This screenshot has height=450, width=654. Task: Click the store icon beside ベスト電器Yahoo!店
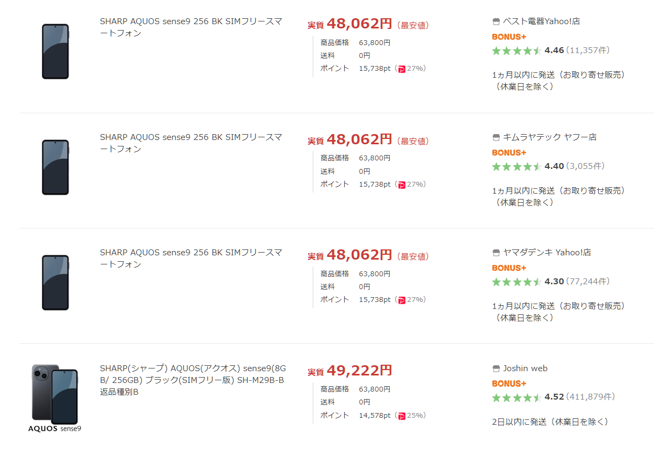tap(496, 22)
